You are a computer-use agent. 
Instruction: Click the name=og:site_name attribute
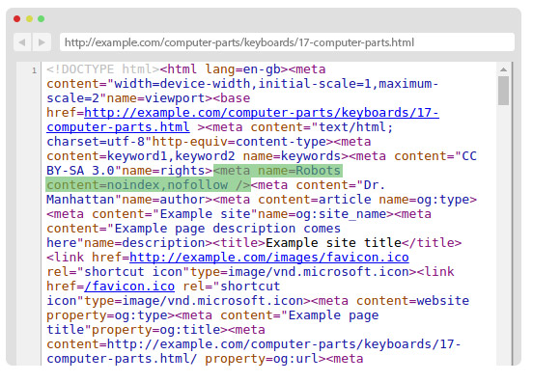tap(322, 214)
